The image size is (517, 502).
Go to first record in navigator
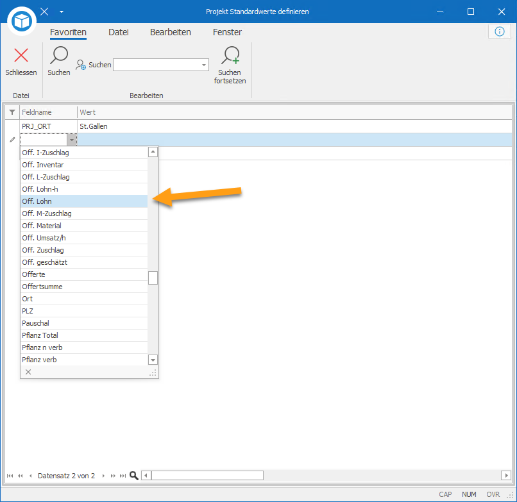[x=10, y=476]
